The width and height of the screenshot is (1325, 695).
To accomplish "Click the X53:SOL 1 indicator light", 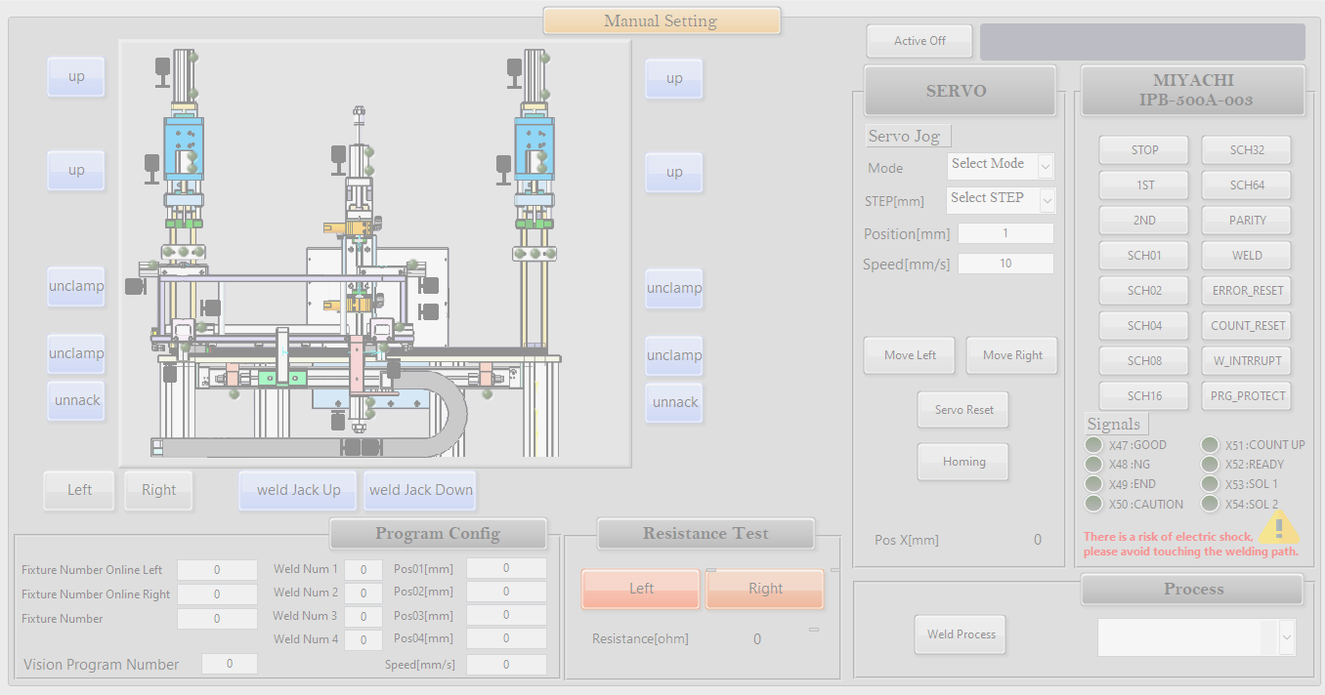I will click(x=1210, y=484).
